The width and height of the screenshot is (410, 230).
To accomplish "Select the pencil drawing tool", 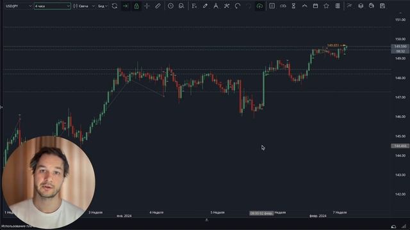I will tap(158, 6).
